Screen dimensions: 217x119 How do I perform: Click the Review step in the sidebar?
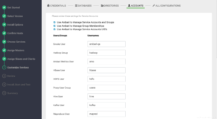click(x=11, y=76)
